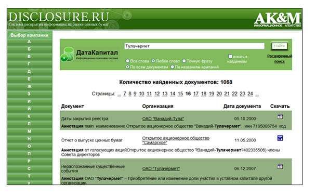The image size is (316, 196).
Task: Open company letter Р in sidebar
Action: (x=30, y=161)
